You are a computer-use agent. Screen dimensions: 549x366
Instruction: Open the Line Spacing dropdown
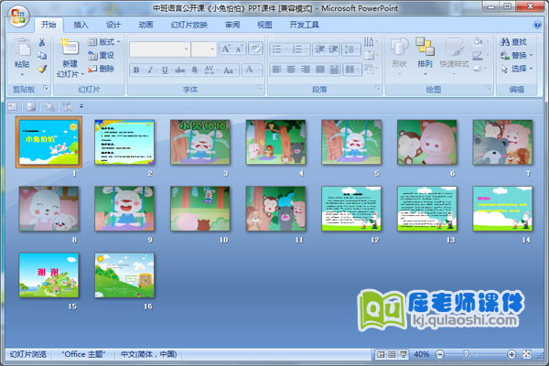[x=350, y=49]
